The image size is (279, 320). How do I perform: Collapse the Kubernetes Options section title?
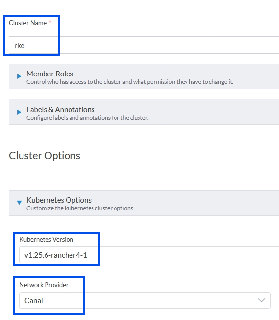tap(59, 200)
